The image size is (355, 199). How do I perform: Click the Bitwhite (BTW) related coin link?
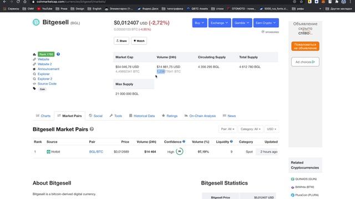(x=305, y=187)
